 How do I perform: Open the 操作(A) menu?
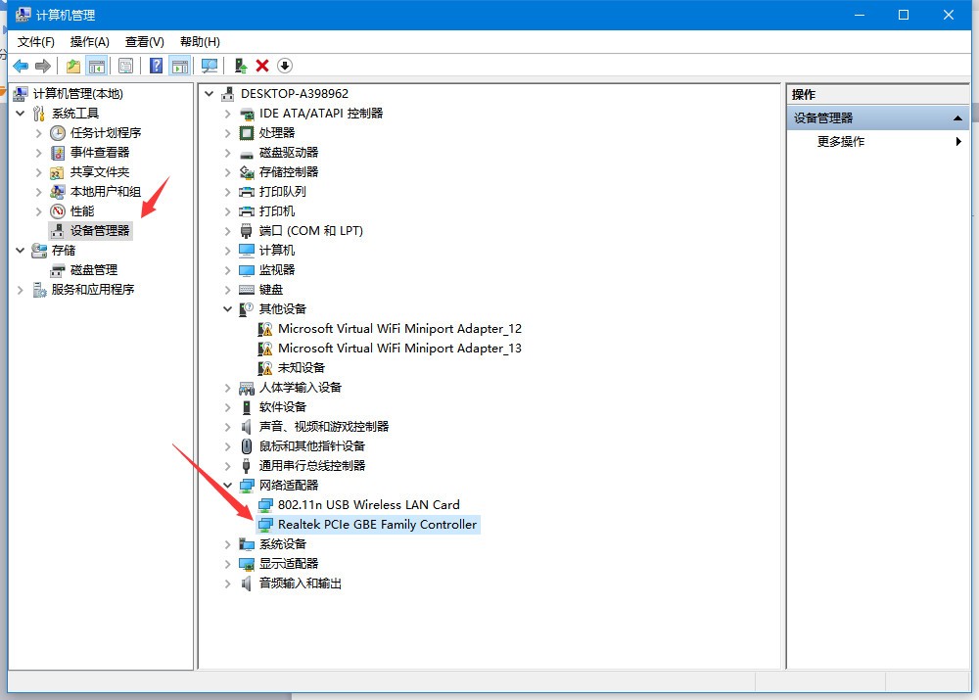(89, 42)
